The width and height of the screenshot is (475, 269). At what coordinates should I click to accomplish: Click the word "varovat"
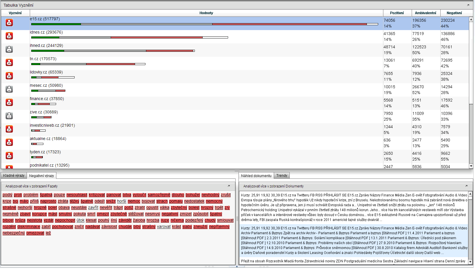164,227
